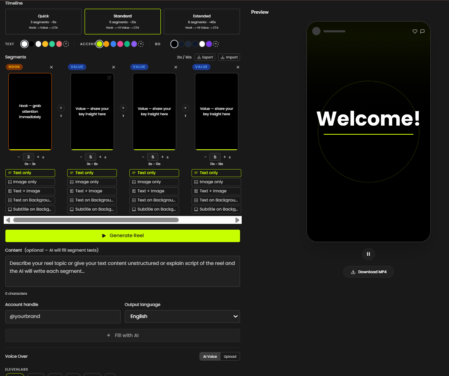Select Quick timeline preset
The width and height of the screenshot is (449, 376).
(44, 22)
